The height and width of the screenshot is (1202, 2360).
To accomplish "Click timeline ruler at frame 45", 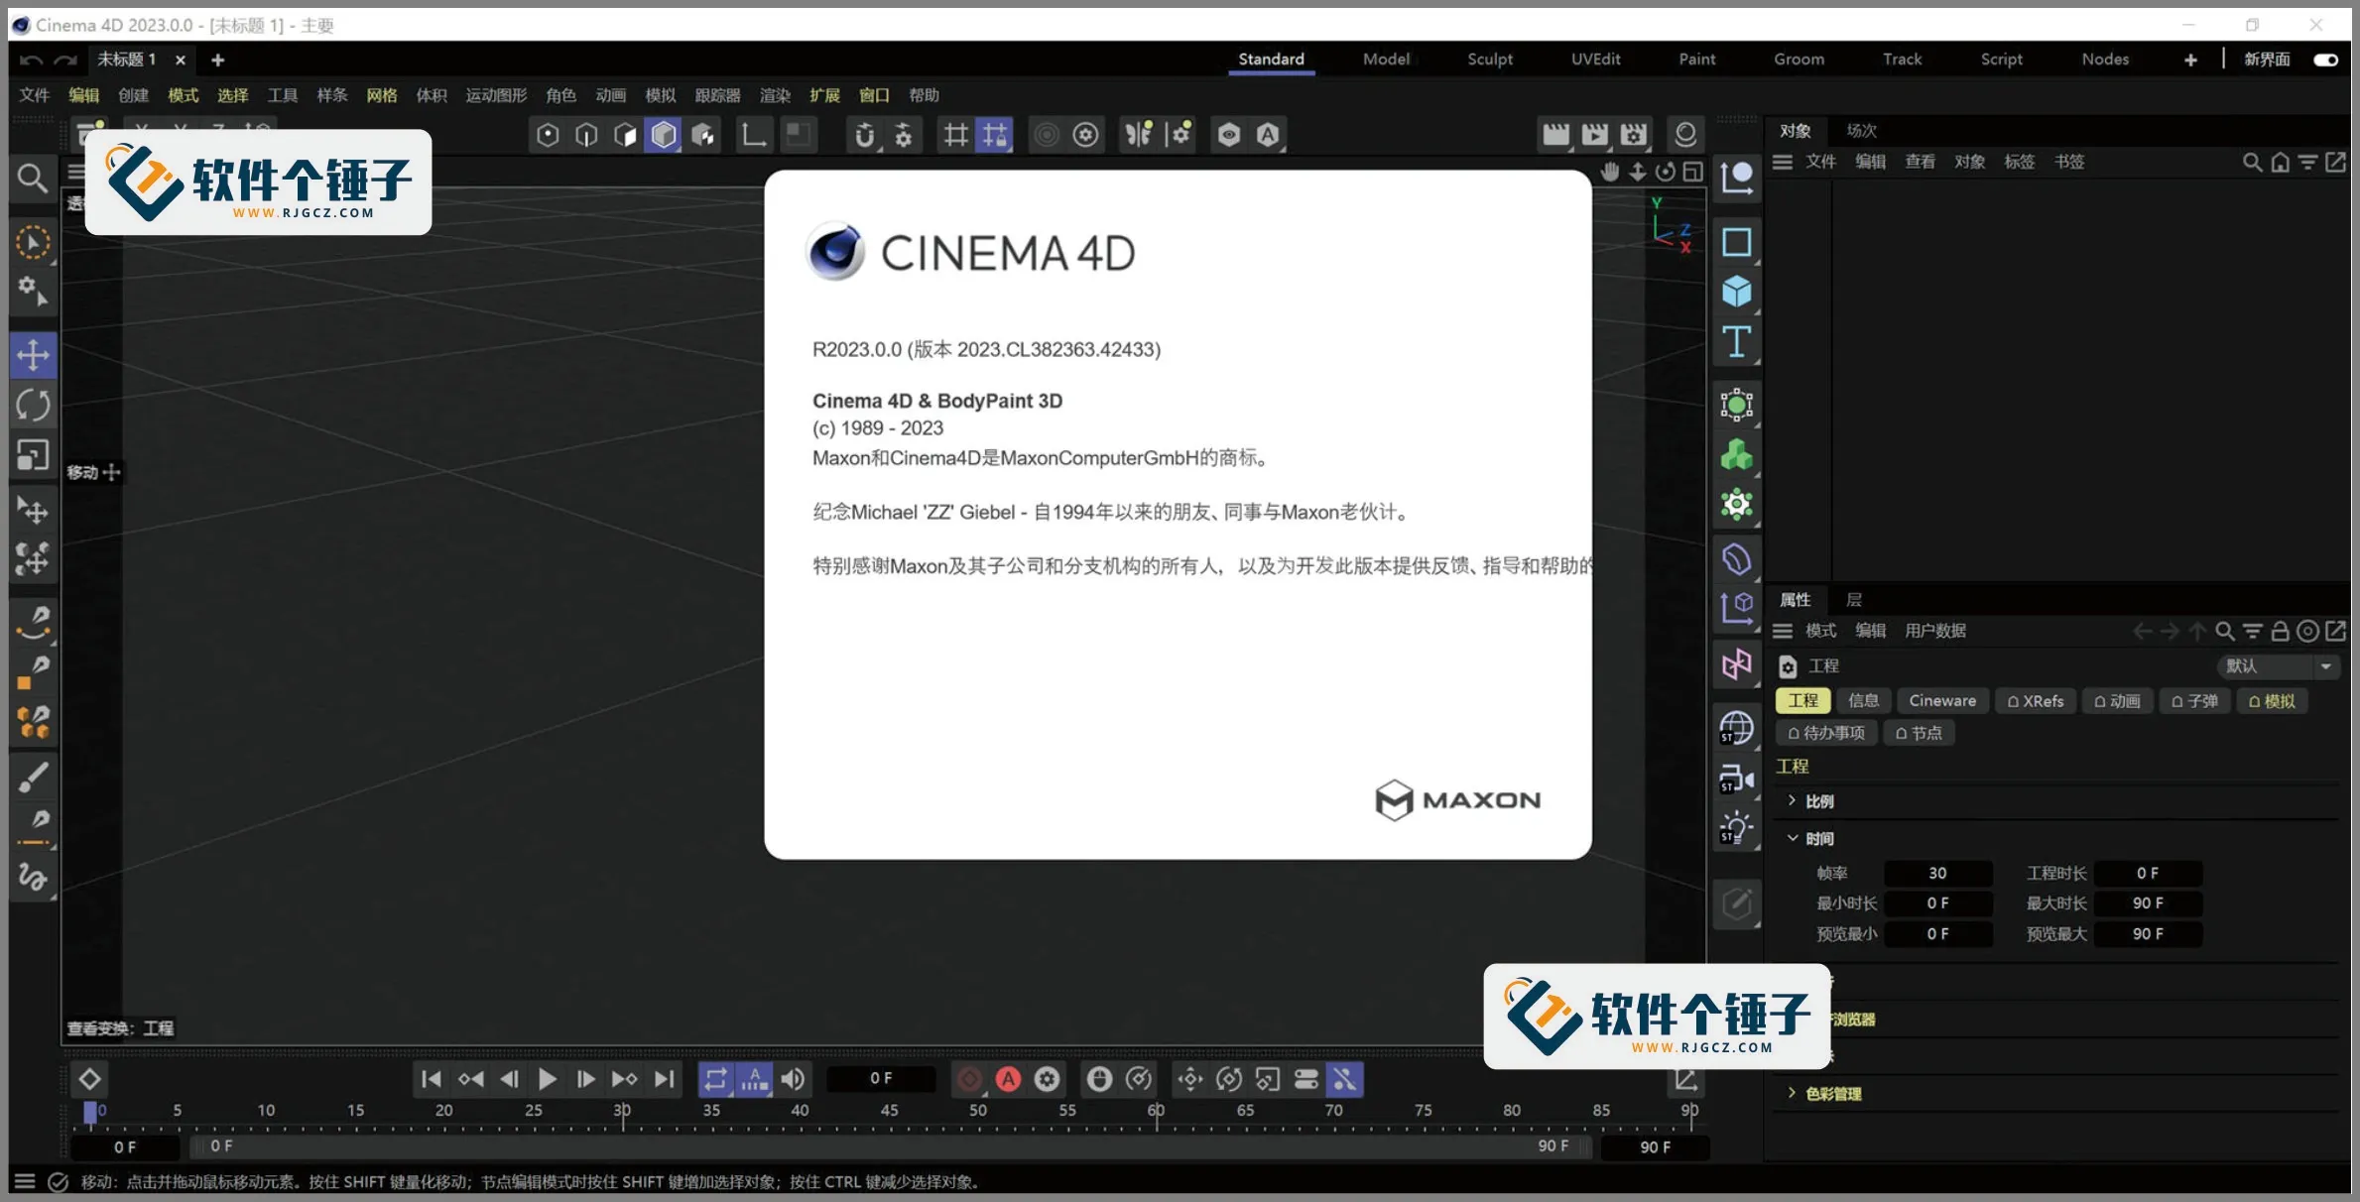I will pyautogui.click(x=889, y=1111).
